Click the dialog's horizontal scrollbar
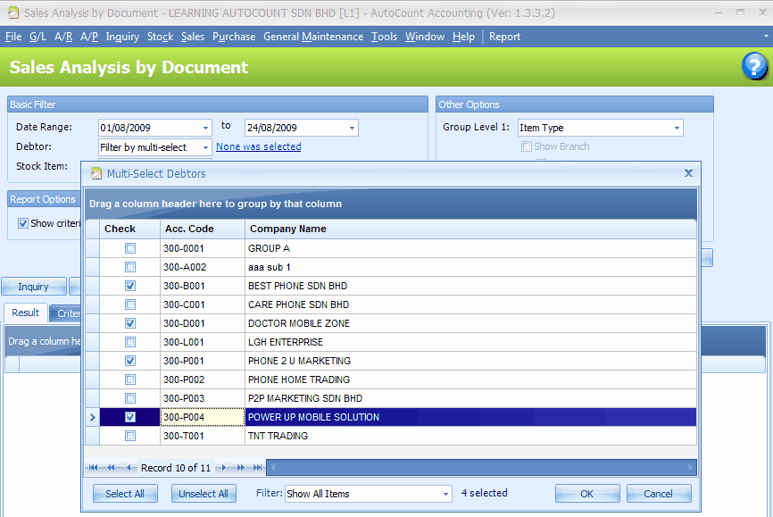This screenshot has height=517, width=773. [482, 467]
